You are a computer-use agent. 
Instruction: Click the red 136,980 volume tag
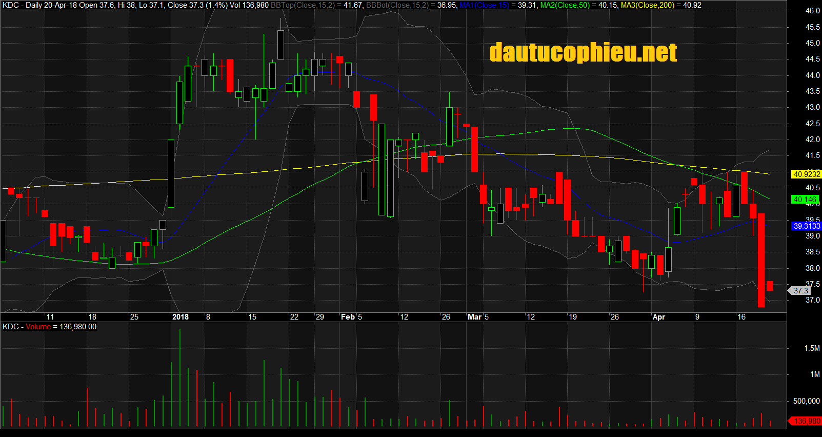806,421
